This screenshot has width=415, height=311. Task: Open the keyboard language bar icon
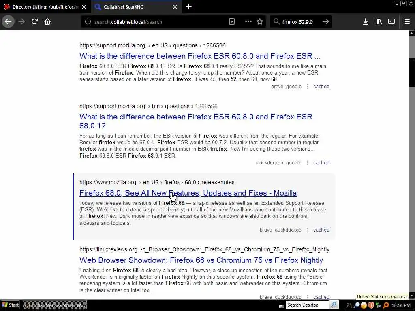click(281, 306)
